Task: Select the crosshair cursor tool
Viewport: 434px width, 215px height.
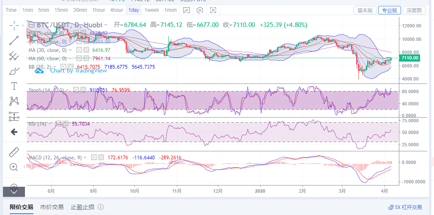Action: tap(14, 25)
